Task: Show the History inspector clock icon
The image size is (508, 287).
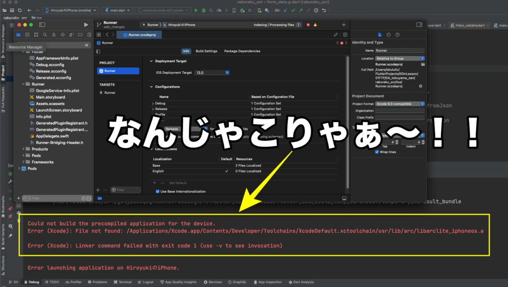Action: pyautogui.click(x=388, y=35)
